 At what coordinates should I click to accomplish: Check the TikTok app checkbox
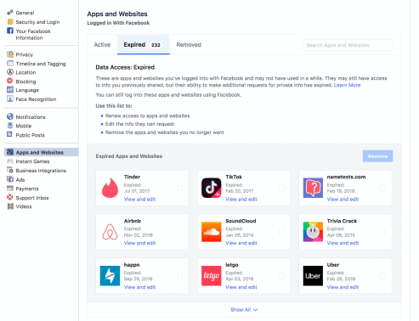pyautogui.click(x=281, y=188)
